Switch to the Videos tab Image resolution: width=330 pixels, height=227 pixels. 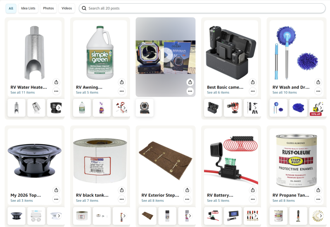click(x=67, y=8)
